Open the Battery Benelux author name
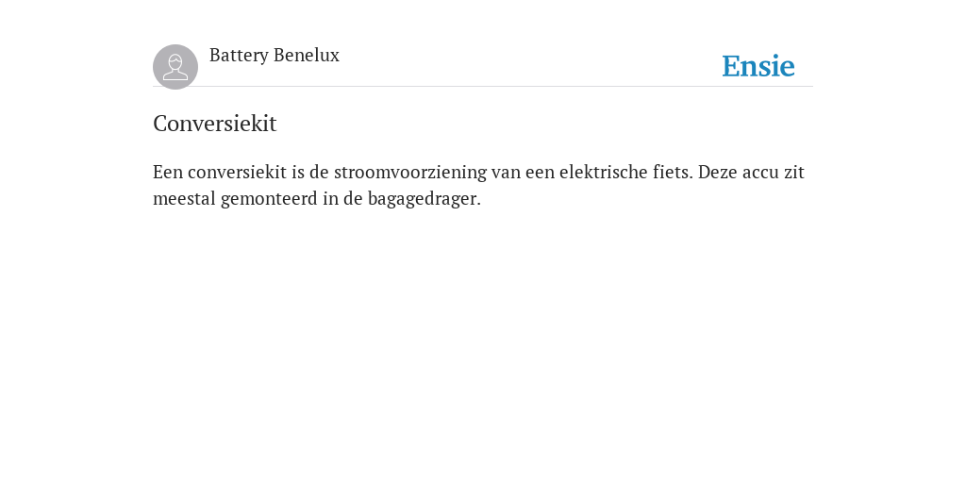 pos(275,56)
